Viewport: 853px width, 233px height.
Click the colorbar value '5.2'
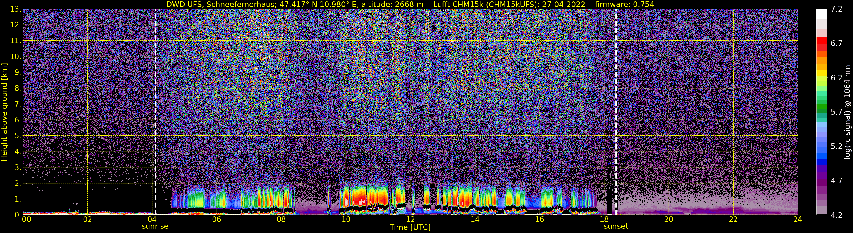coord(837,146)
